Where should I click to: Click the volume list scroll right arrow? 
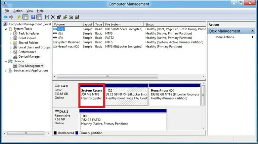203,76
